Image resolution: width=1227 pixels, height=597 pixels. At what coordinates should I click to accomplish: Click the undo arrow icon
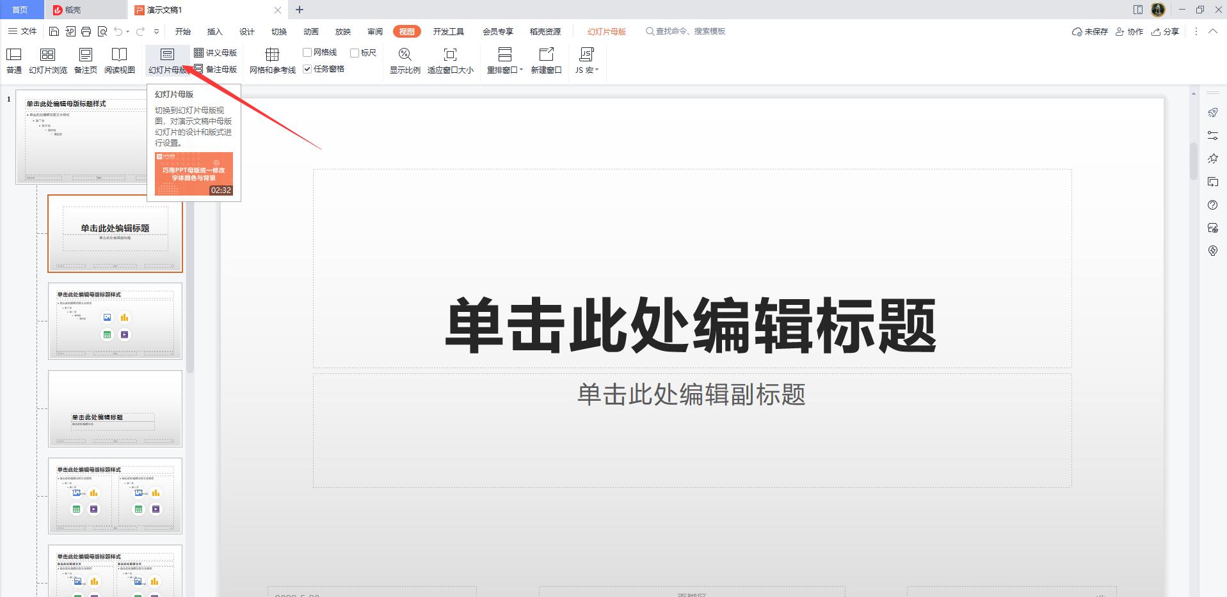coord(118,31)
